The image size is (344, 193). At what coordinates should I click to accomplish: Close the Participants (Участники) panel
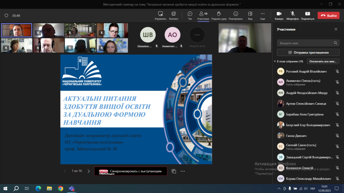(336, 29)
